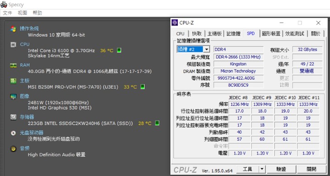The image size is (330, 176).
Task: Click the green CPU temperature status indicator
Action: tap(119, 50)
